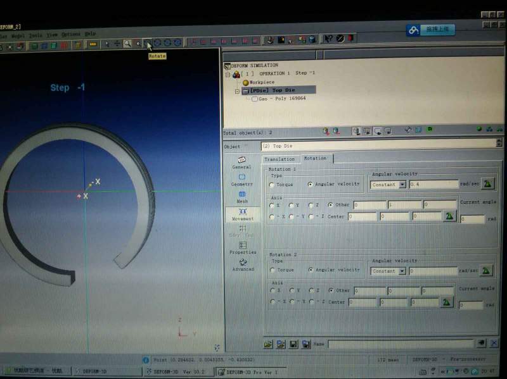Click Rotation 1 Other axis Y-component field
Image resolution: width=507 pixels, height=379 pixels.
point(404,204)
